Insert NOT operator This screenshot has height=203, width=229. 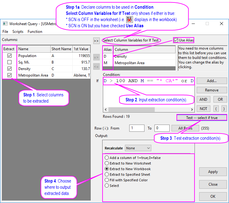pyautogui.click(x=204, y=109)
